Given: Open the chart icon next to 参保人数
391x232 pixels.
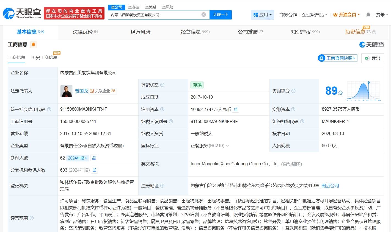Looking at the screenshot, I should (x=94, y=158).
